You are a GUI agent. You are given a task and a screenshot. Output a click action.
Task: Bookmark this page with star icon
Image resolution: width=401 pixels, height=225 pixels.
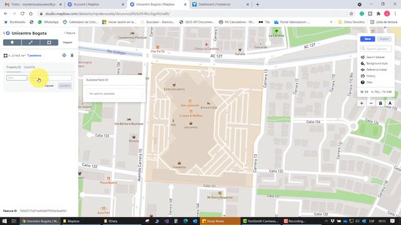(352, 14)
